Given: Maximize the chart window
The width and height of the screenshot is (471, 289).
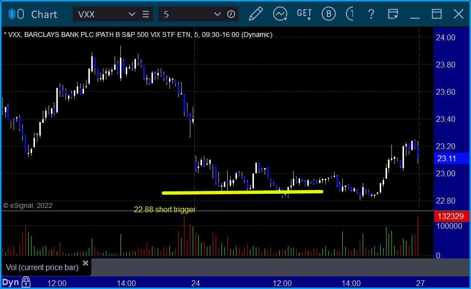Looking at the screenshot, I should [437, 14].
